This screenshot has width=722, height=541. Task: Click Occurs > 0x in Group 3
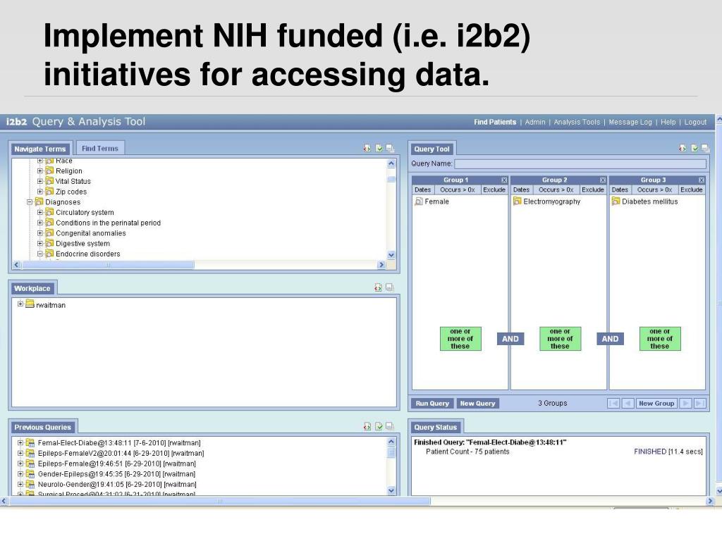click(654, 189)
